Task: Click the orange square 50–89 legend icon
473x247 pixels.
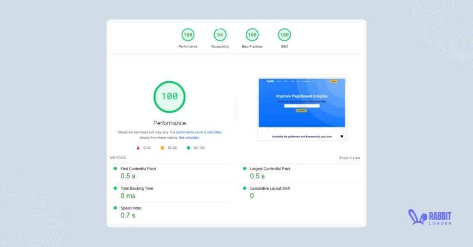Action: pos(162,148)
